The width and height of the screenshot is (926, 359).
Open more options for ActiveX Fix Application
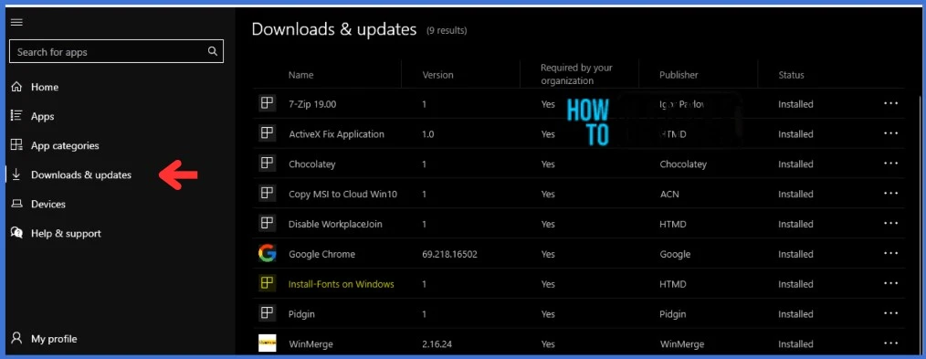click(890, 134)
